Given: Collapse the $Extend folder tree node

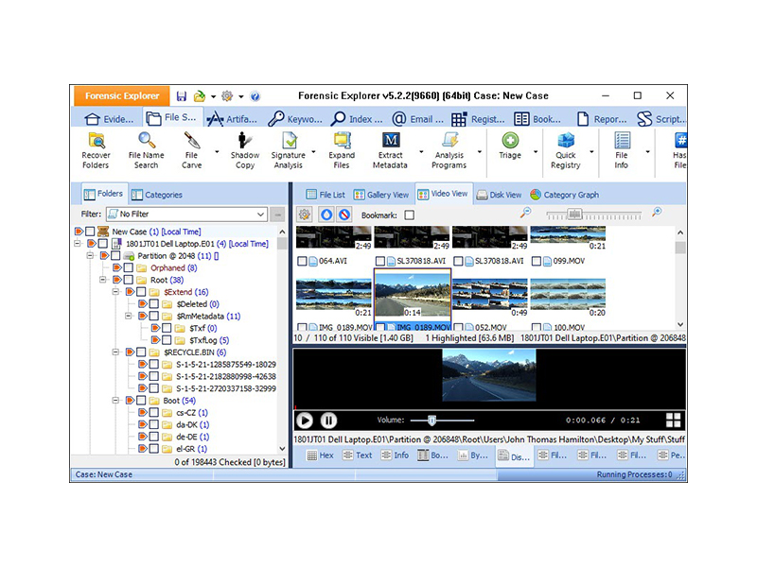Looking at the screenshot, I should (x=116, y=293).
